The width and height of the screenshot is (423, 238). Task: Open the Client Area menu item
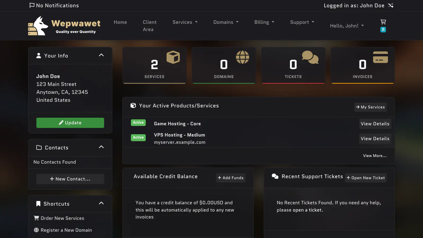coord(150,26)
